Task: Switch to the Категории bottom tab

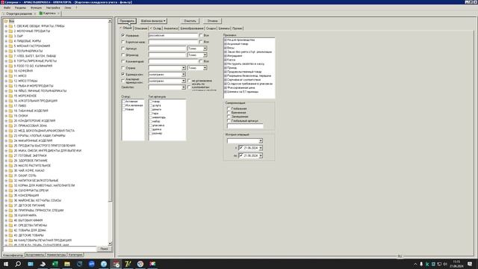Action: coord(75,255)
